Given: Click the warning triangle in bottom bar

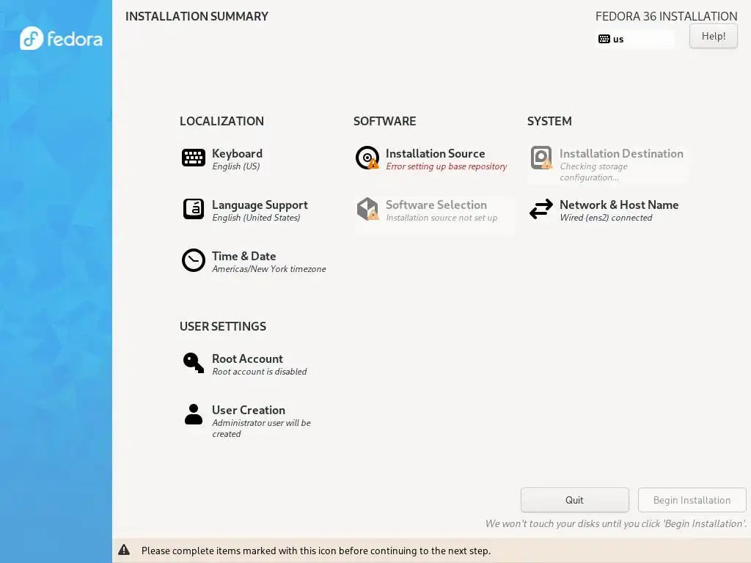Looking at the screenshot, I should tap(124, 550).
